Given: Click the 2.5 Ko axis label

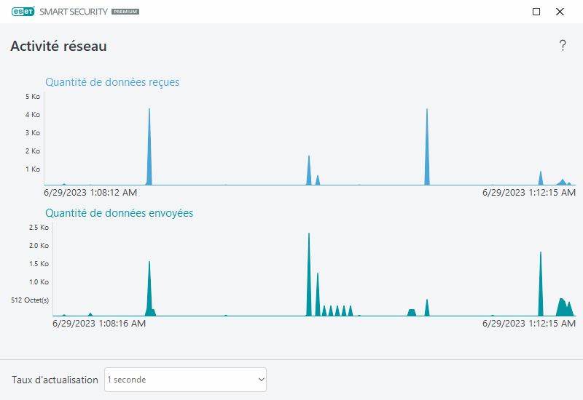Looking at the screenshot, I should click(x=39, y=228).
